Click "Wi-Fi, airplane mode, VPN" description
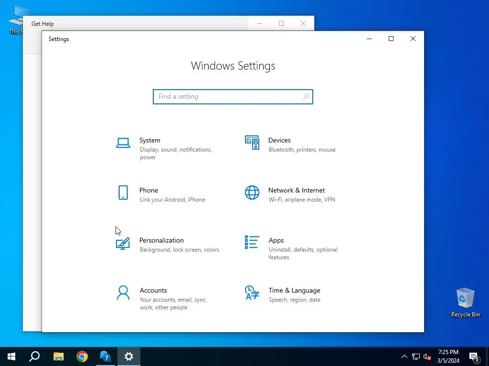Screen dimensions: 489x366 pyautogui.click(x=302, y=200)
